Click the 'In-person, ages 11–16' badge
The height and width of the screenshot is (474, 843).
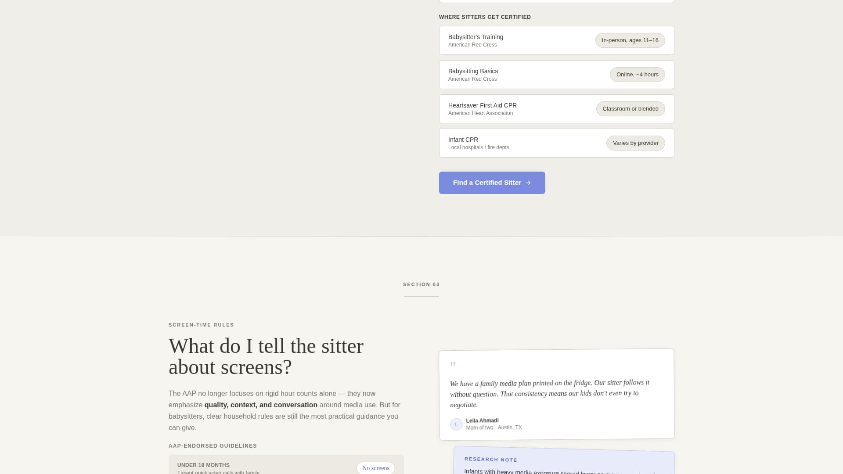click(x=630, y=40)
